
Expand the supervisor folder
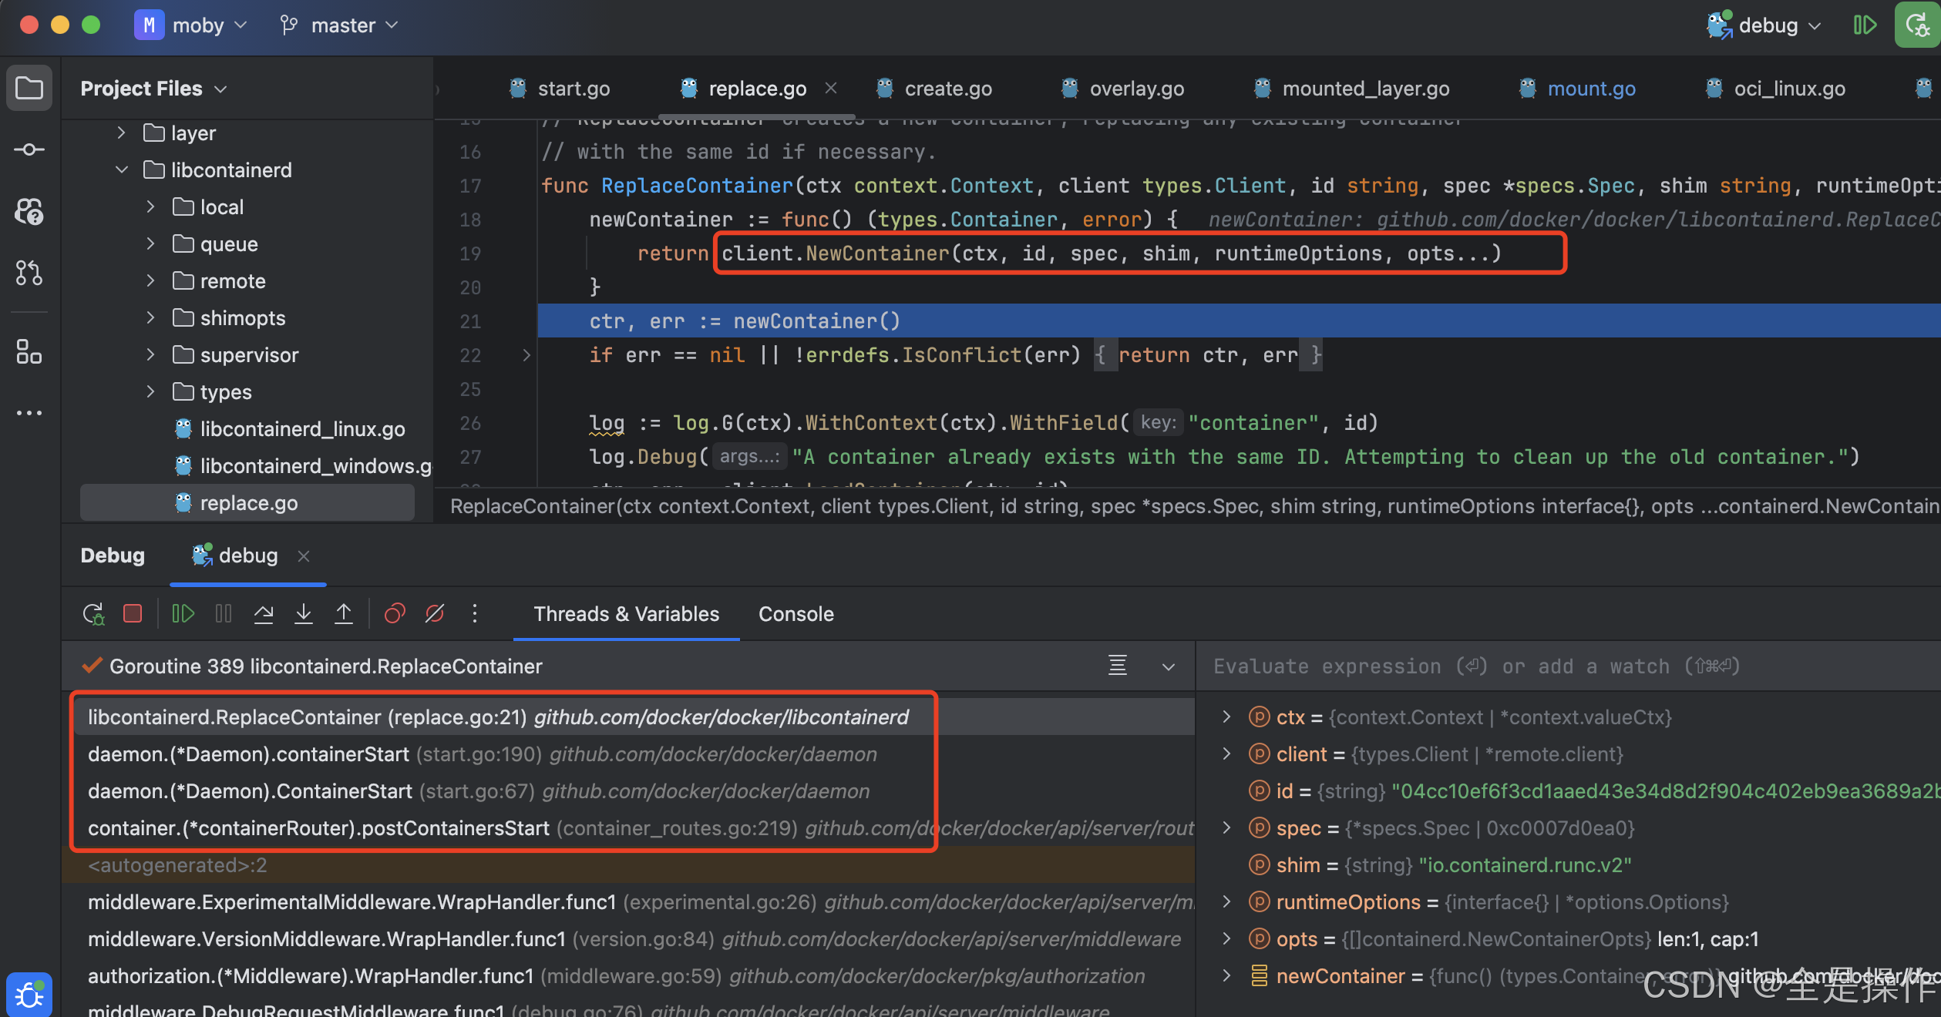151,355
